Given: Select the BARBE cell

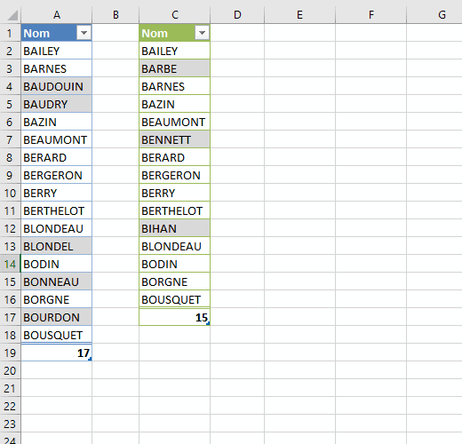Looking at the screenshot, I should tap(175, 68).
